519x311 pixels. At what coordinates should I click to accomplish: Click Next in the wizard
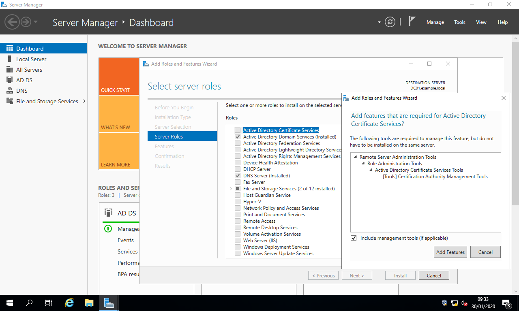click(x=356, y=275)
